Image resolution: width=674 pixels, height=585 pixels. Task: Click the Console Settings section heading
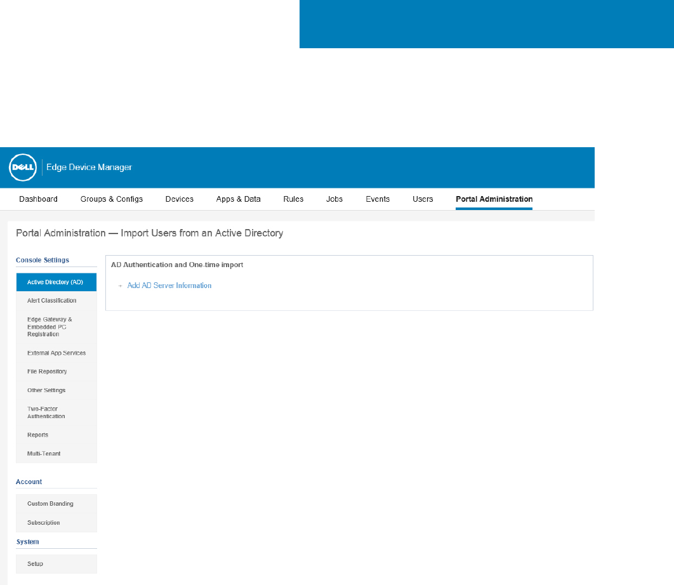pyautogui.click(x=42, y=260)
